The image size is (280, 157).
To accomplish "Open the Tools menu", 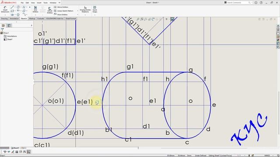I will (x=45, y=3).
